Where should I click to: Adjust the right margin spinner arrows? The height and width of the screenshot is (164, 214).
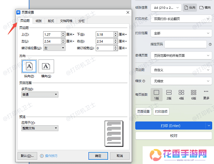(116, 41)
